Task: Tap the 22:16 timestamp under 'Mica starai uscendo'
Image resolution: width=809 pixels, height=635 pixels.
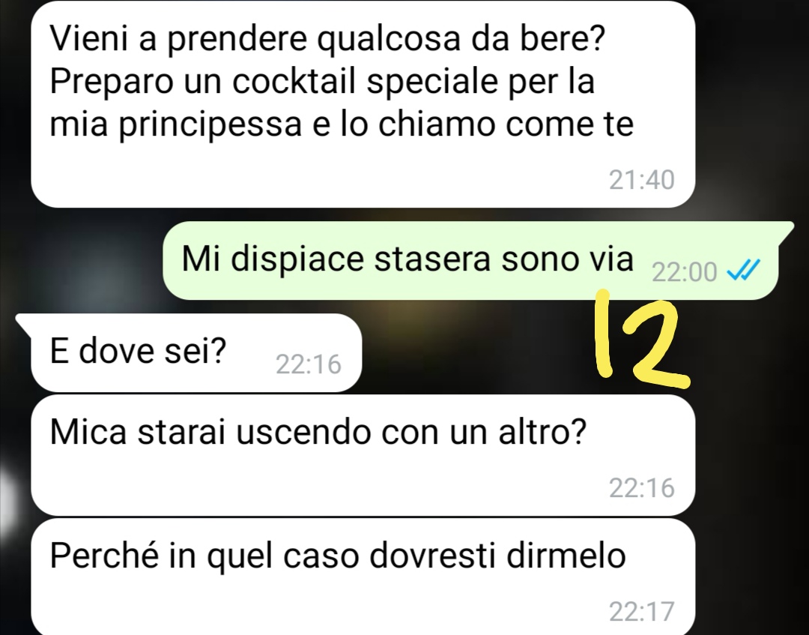Action: [x=641, y=488]
